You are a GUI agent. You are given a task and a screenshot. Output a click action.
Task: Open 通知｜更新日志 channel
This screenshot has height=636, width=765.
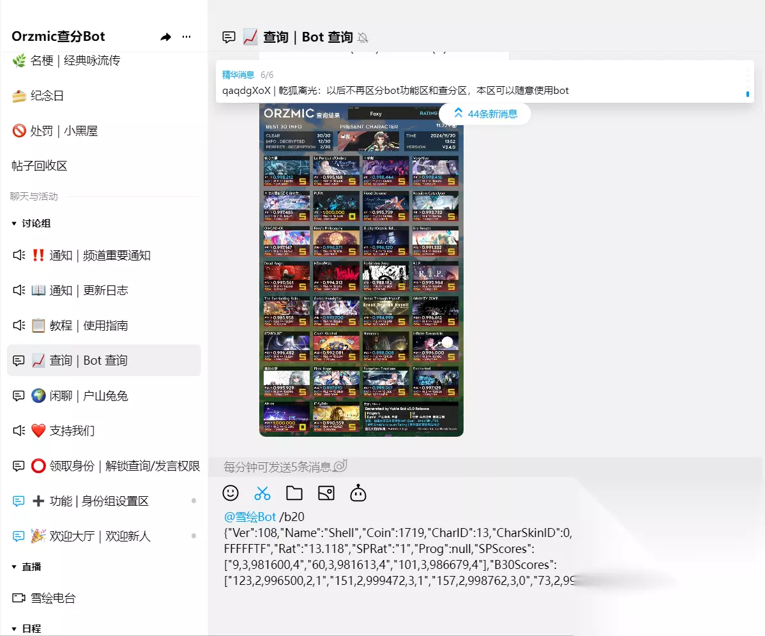click(x=104, y=290)
